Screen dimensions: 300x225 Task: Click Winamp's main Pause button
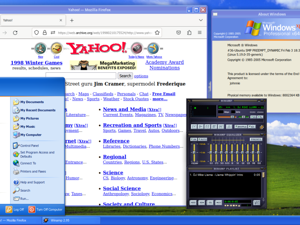(207, 127)
